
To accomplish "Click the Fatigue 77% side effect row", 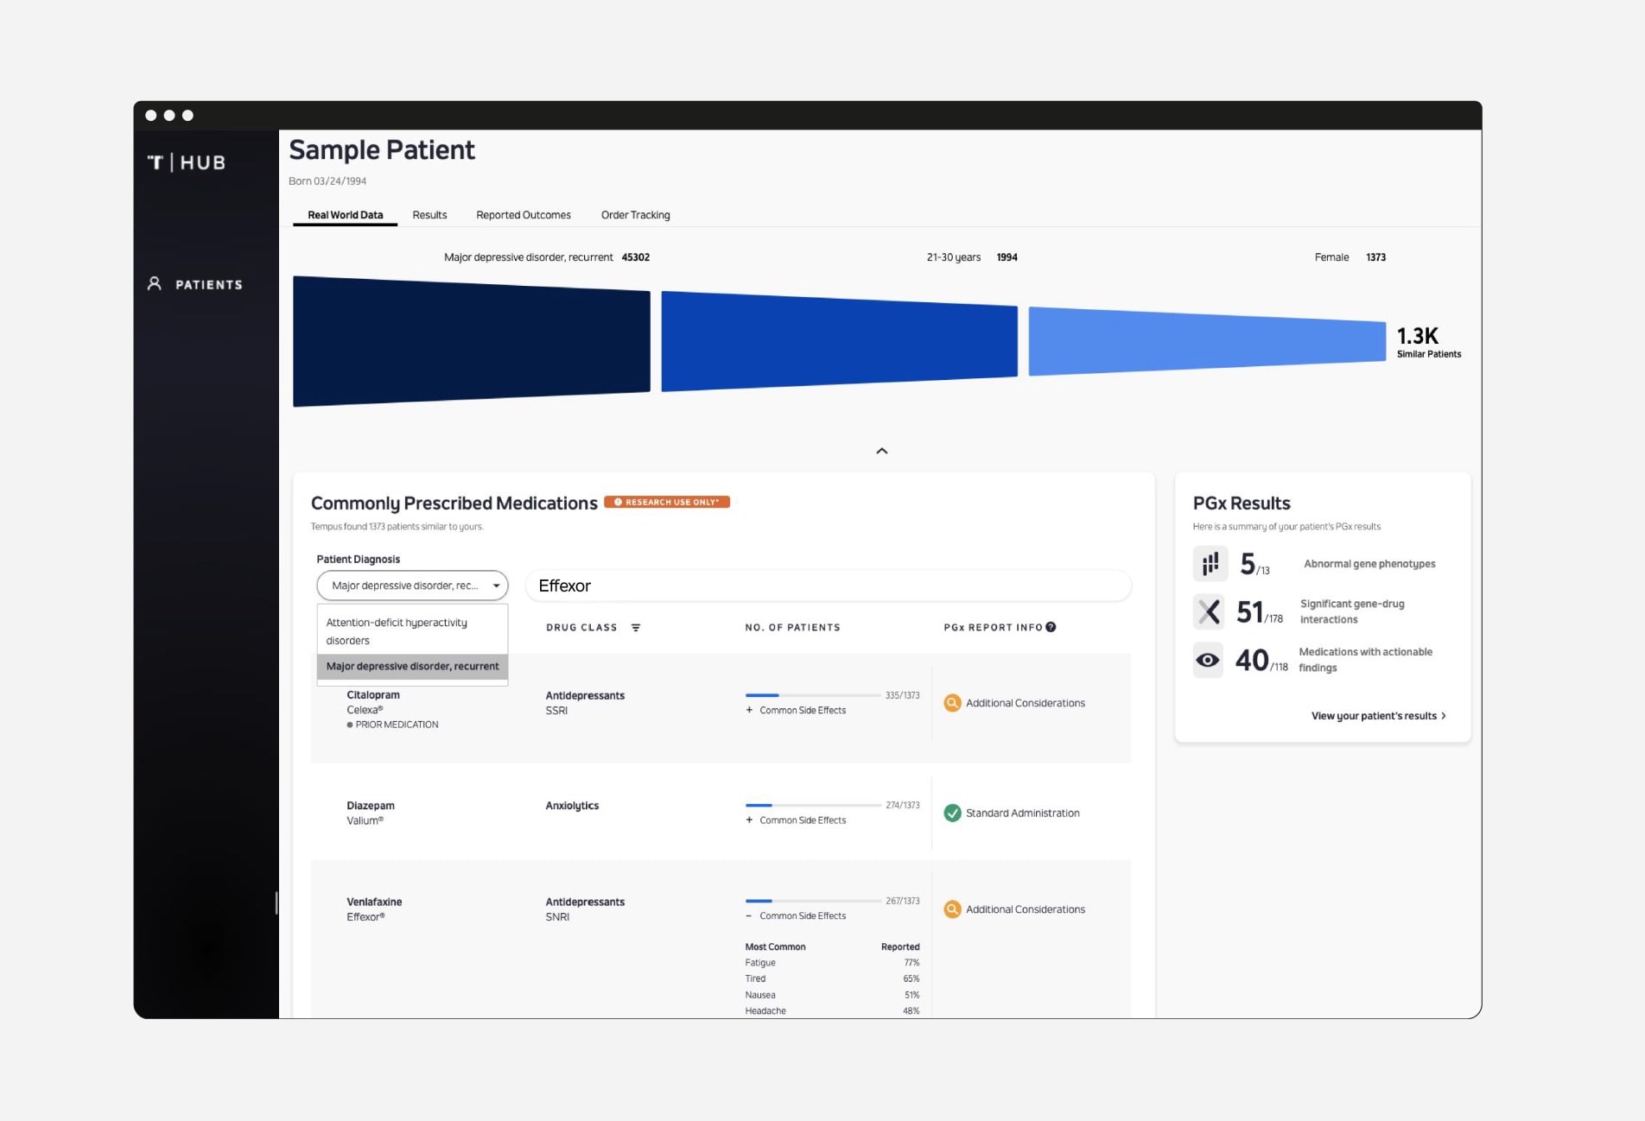I will point(832,963).
